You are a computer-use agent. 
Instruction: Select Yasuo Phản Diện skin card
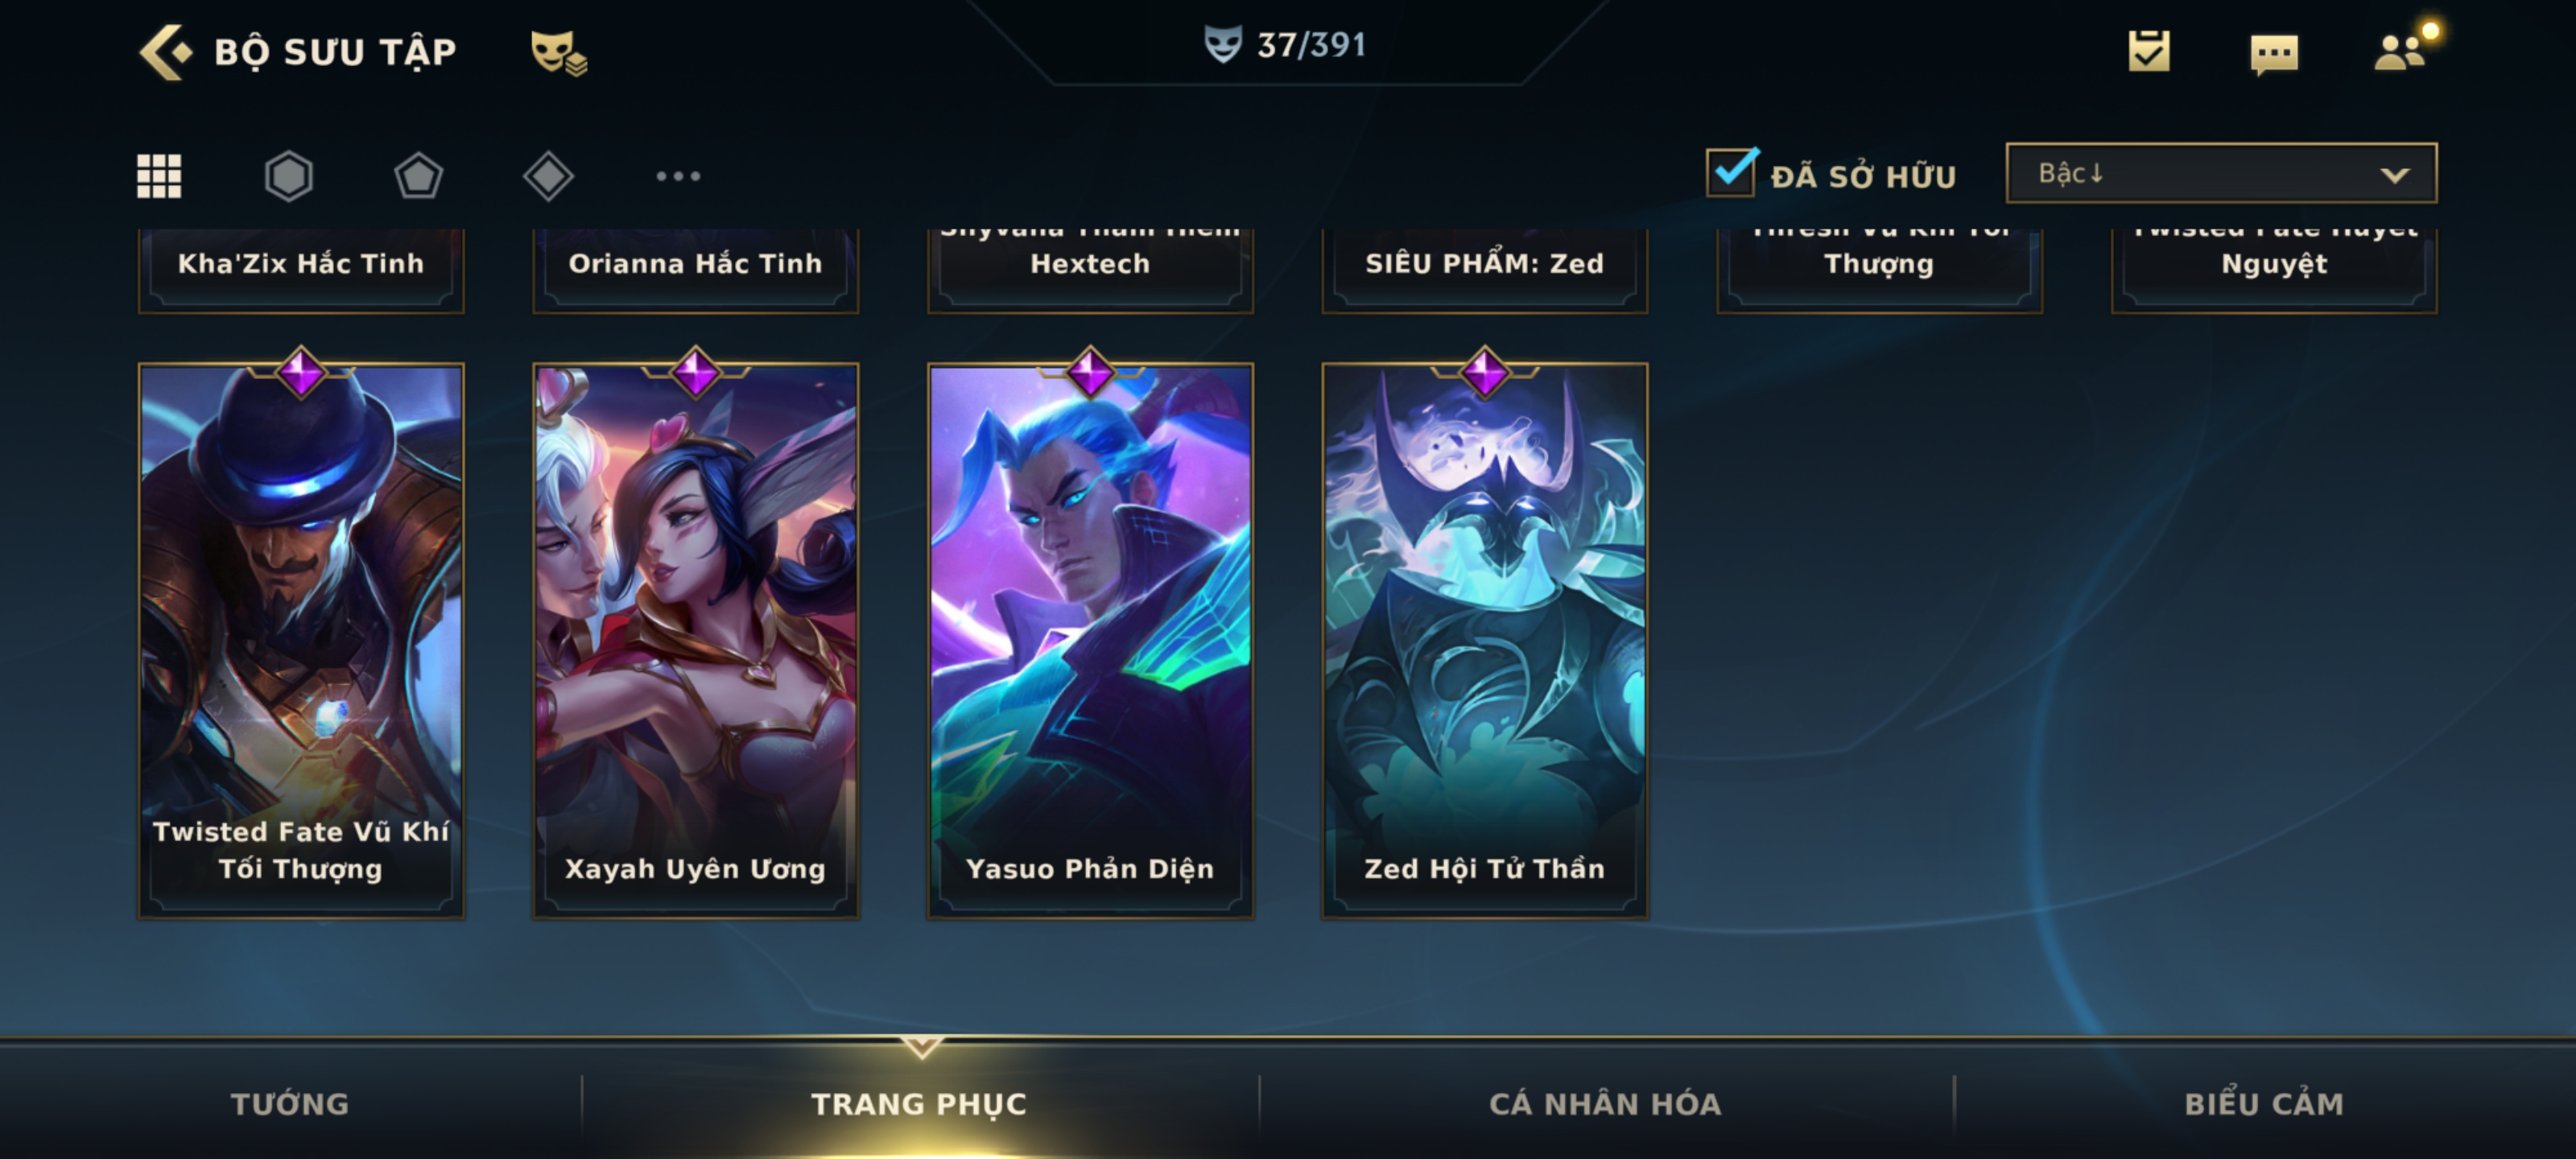(1090, 640)
